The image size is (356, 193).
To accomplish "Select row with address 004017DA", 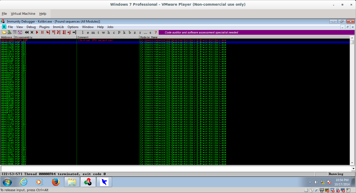I will click(175, 45).
